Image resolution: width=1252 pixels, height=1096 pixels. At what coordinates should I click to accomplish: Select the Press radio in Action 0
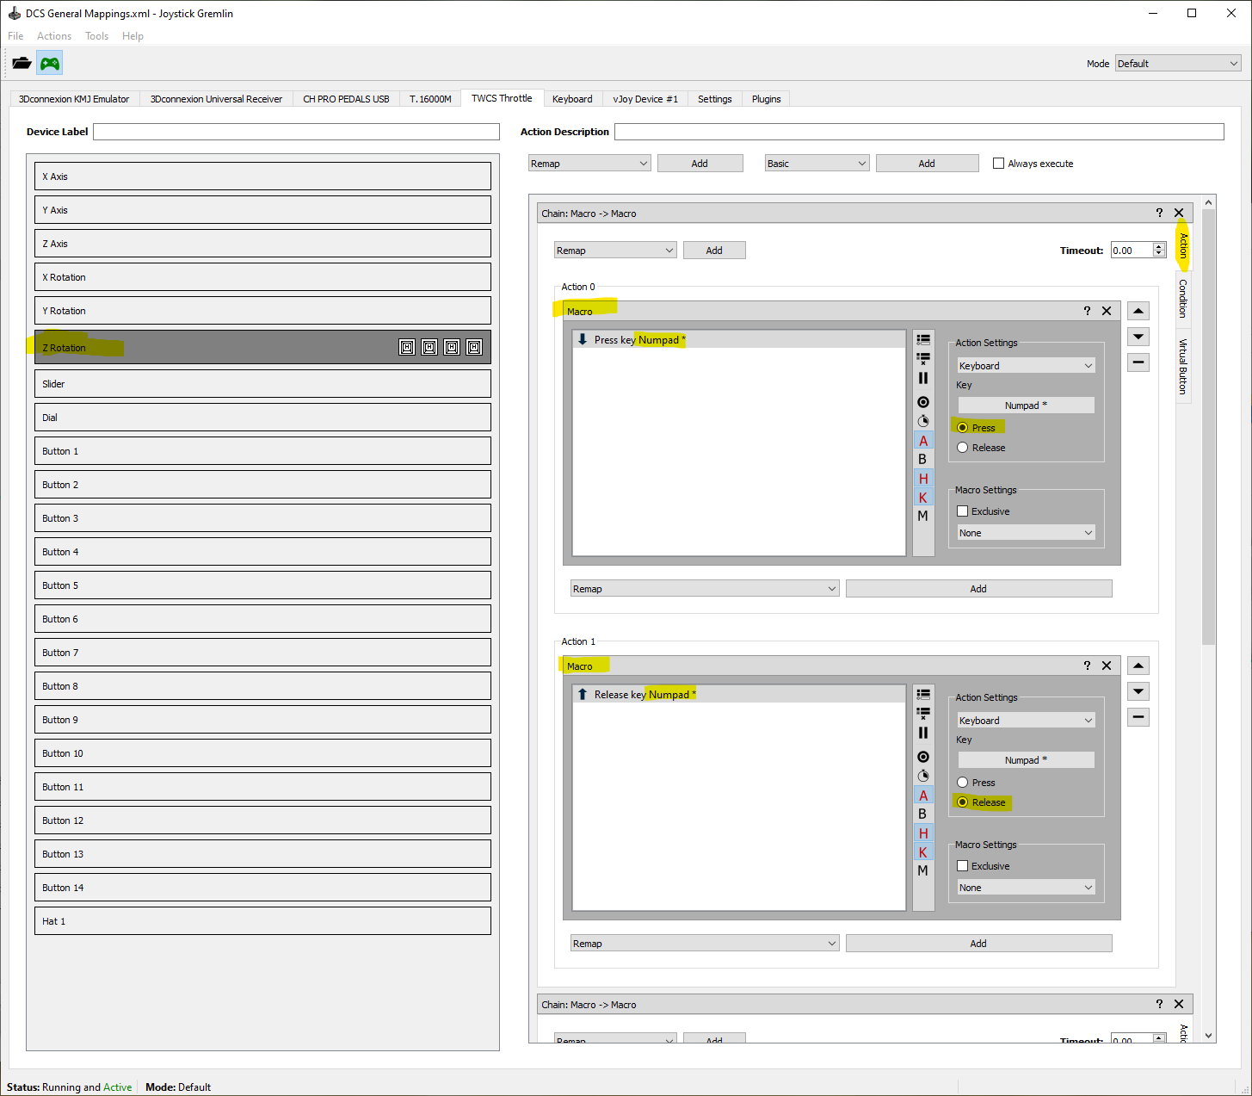962,428
